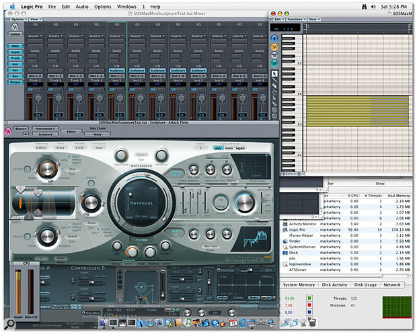Screen dimensions: 417x334
Task: Click the Track 3 pan knob in the Mixer
Action: [x=79, y=99]
